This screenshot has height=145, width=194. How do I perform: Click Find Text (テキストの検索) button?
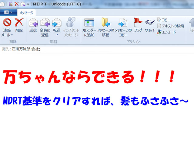(x=171, y=26)
